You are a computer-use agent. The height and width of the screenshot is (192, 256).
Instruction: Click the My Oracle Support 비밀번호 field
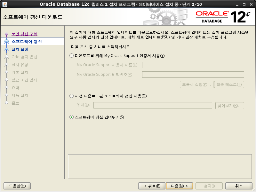tap(193, 75)
